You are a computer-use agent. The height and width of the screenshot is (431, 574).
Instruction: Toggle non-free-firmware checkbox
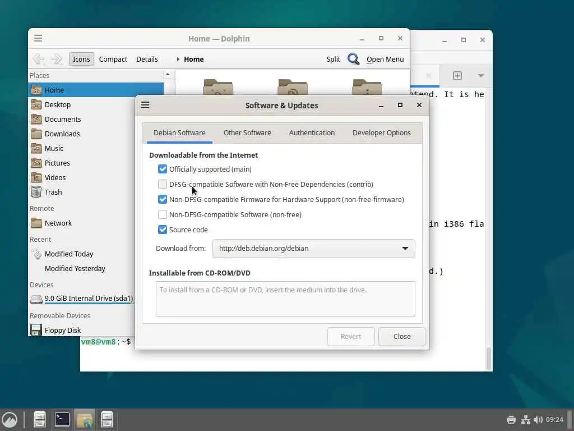162,199
